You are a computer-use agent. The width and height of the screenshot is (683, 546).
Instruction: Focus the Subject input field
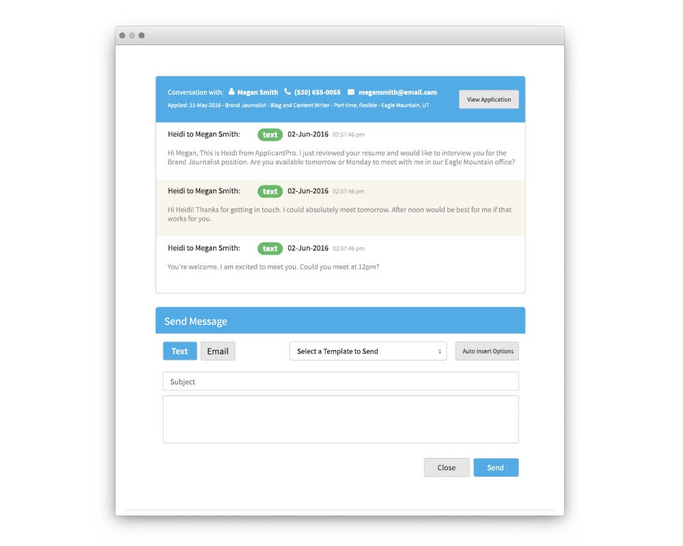[x=340, y=382]
